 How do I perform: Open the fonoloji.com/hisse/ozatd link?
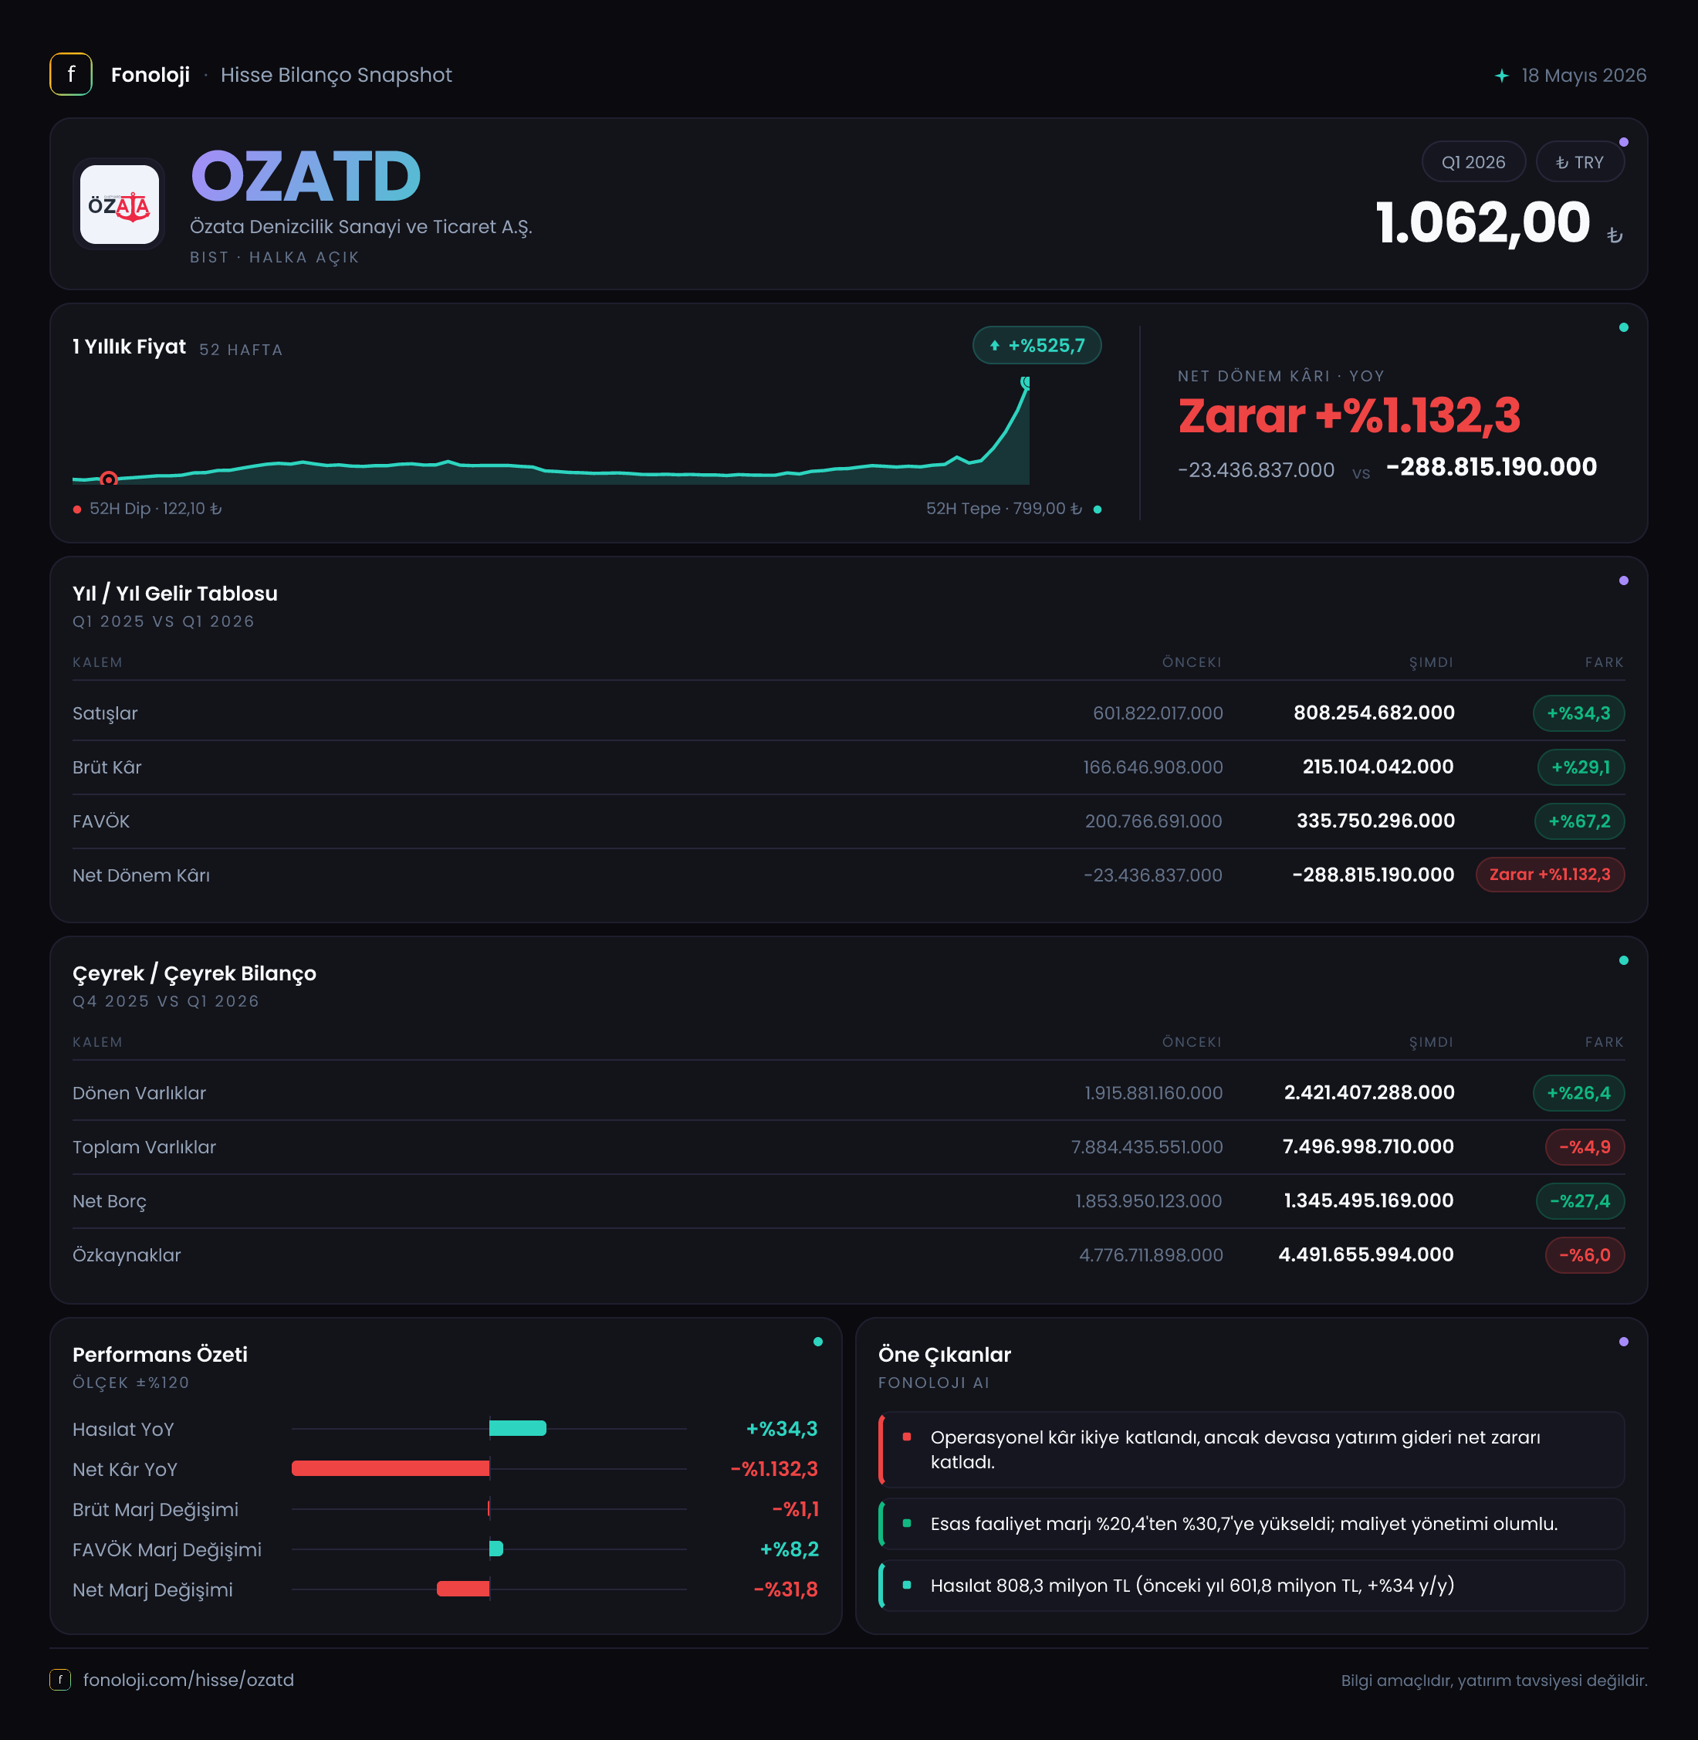(188, 1679)
